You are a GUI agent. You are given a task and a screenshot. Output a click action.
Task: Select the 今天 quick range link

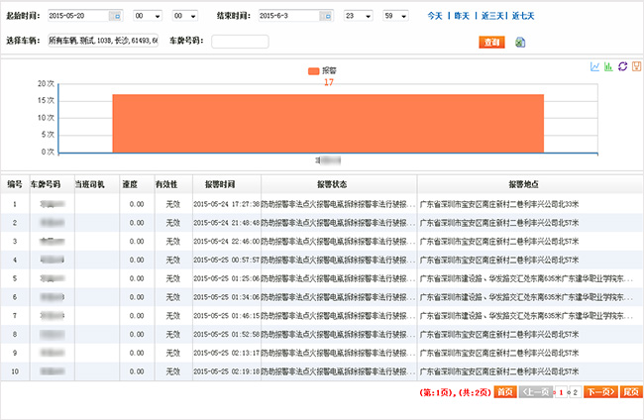coord(435,16)
